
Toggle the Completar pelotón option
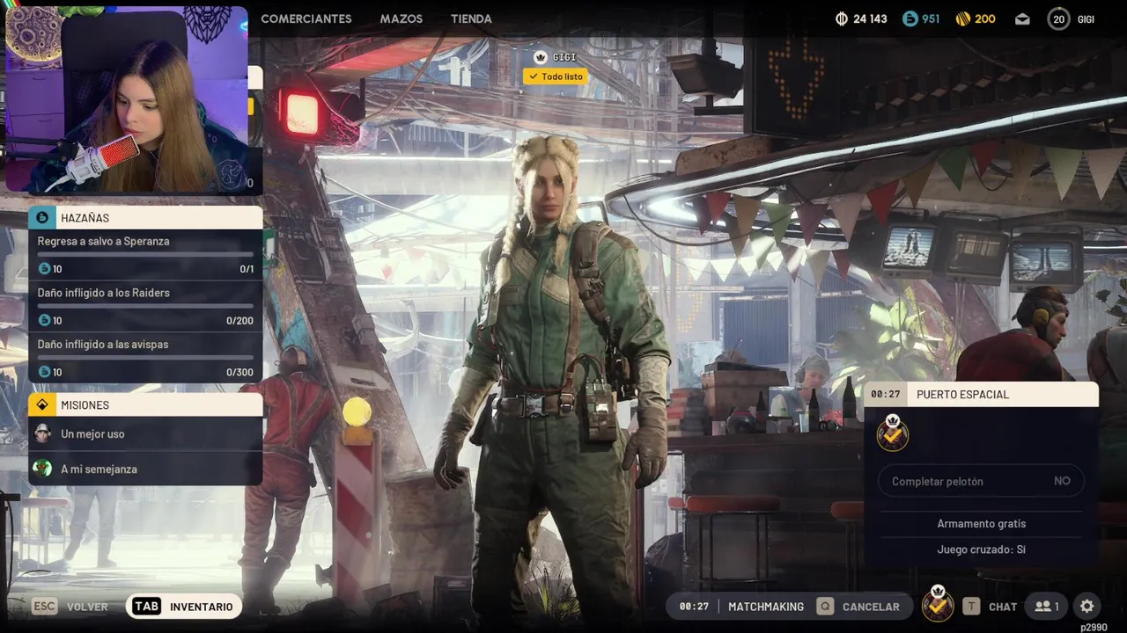point(981,481)
